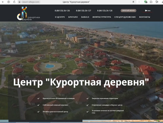Click the text Лечебно-диагностический центр
Image resolution: width=163 pixels, height=123 pixels.
point(55,112)
